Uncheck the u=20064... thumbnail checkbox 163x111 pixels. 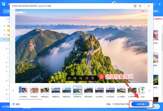tap(20, 87)
